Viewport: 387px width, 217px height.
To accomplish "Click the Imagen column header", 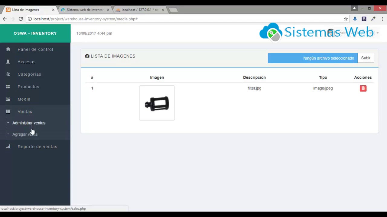I will (157, 77).
